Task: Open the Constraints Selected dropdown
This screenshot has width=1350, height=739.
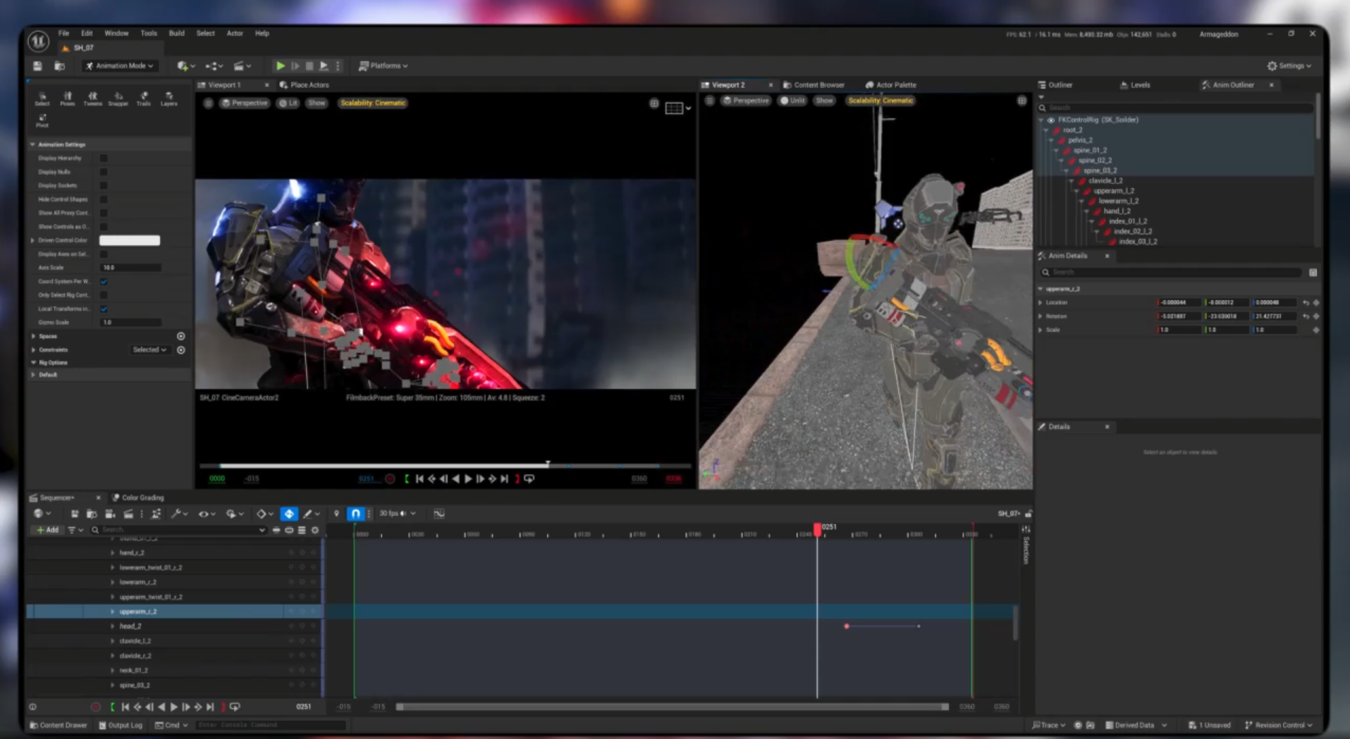Action: 149,349
